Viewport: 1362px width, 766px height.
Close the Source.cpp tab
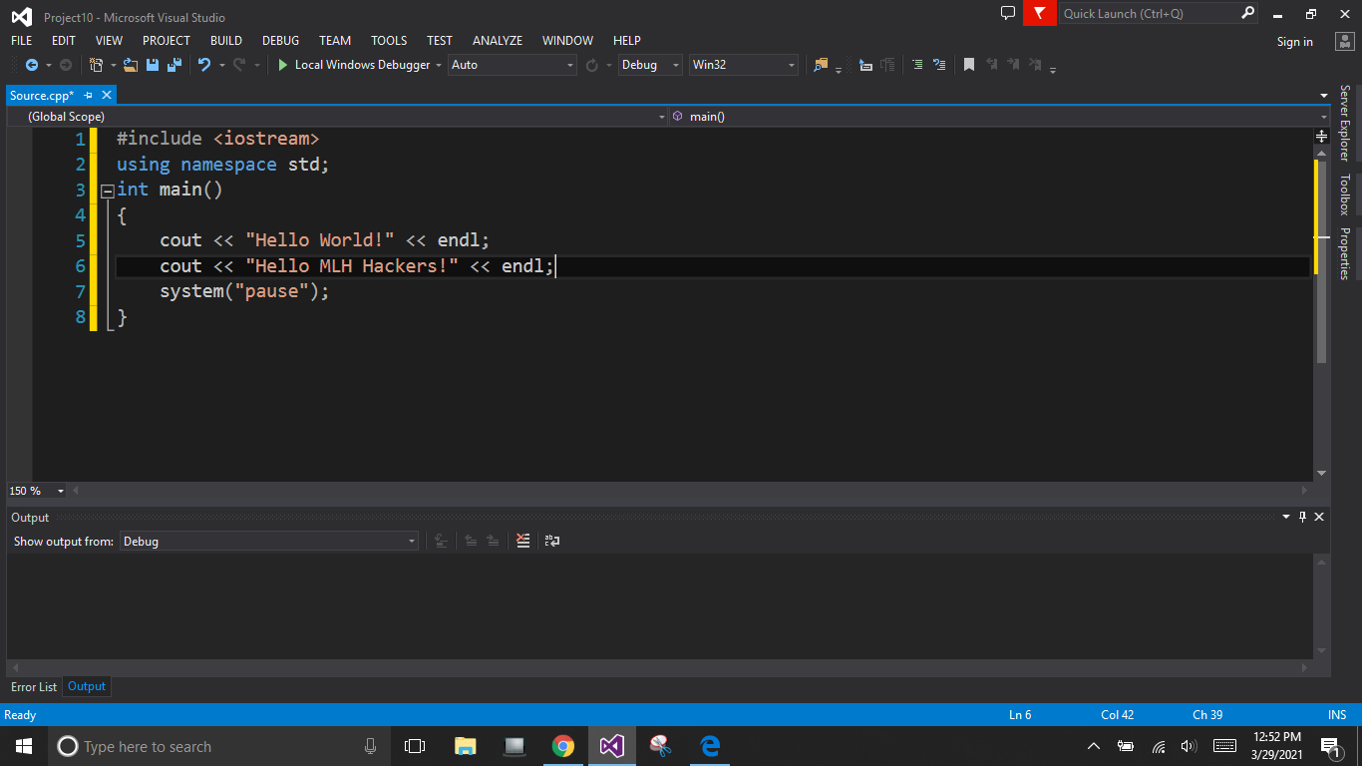coord(107,95)
